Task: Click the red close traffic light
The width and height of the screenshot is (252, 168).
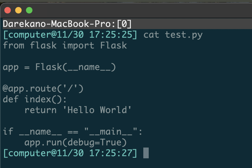Action: (x=8, y=10)
